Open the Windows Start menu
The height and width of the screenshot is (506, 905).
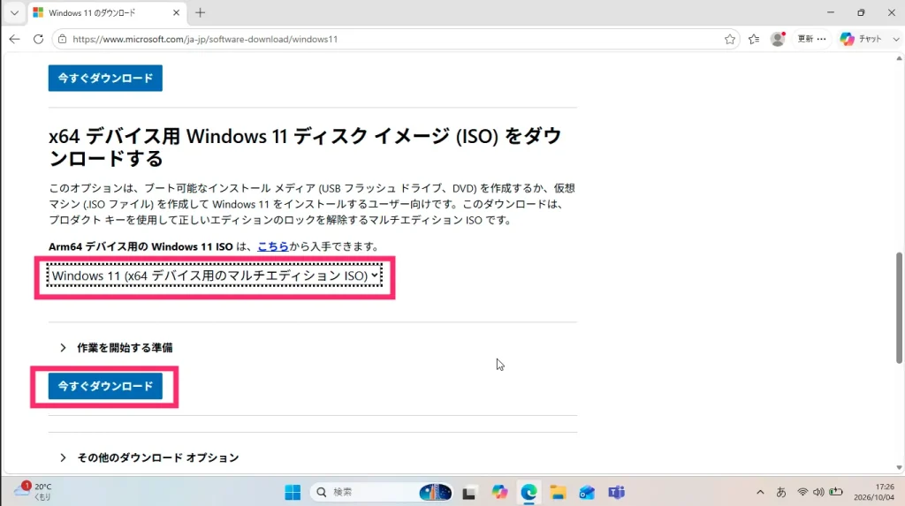(293, 492)
